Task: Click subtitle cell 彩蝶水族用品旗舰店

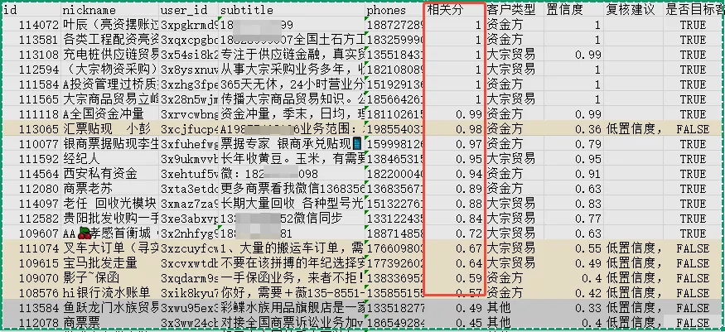Action: coord(292,307)
